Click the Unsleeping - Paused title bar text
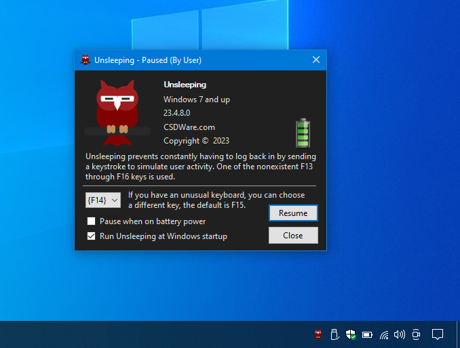 pyautogui.click(x=148, y=60)
